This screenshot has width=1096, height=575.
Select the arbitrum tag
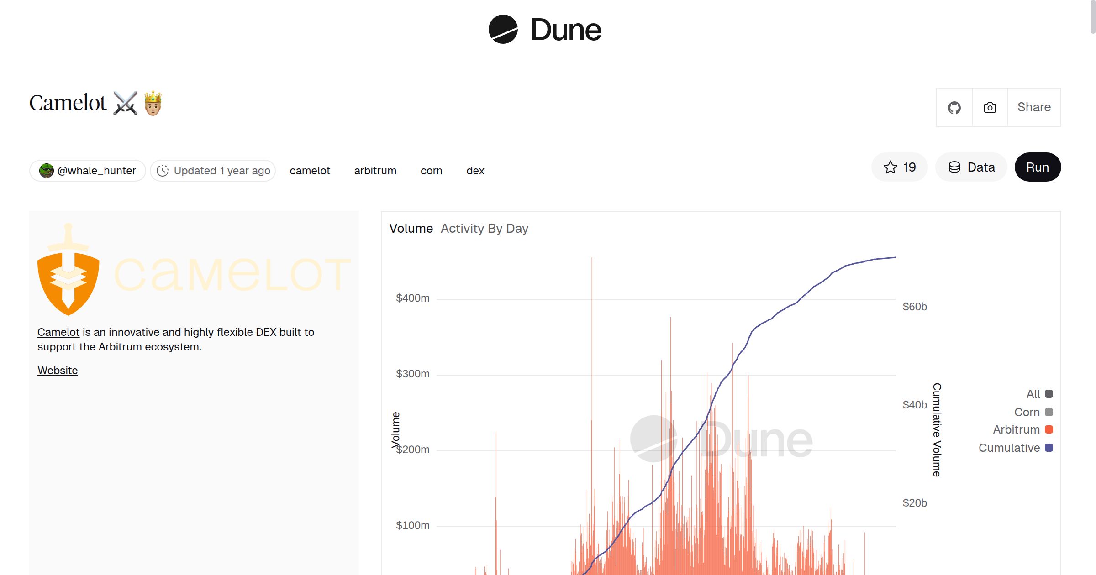pos(375,171)
